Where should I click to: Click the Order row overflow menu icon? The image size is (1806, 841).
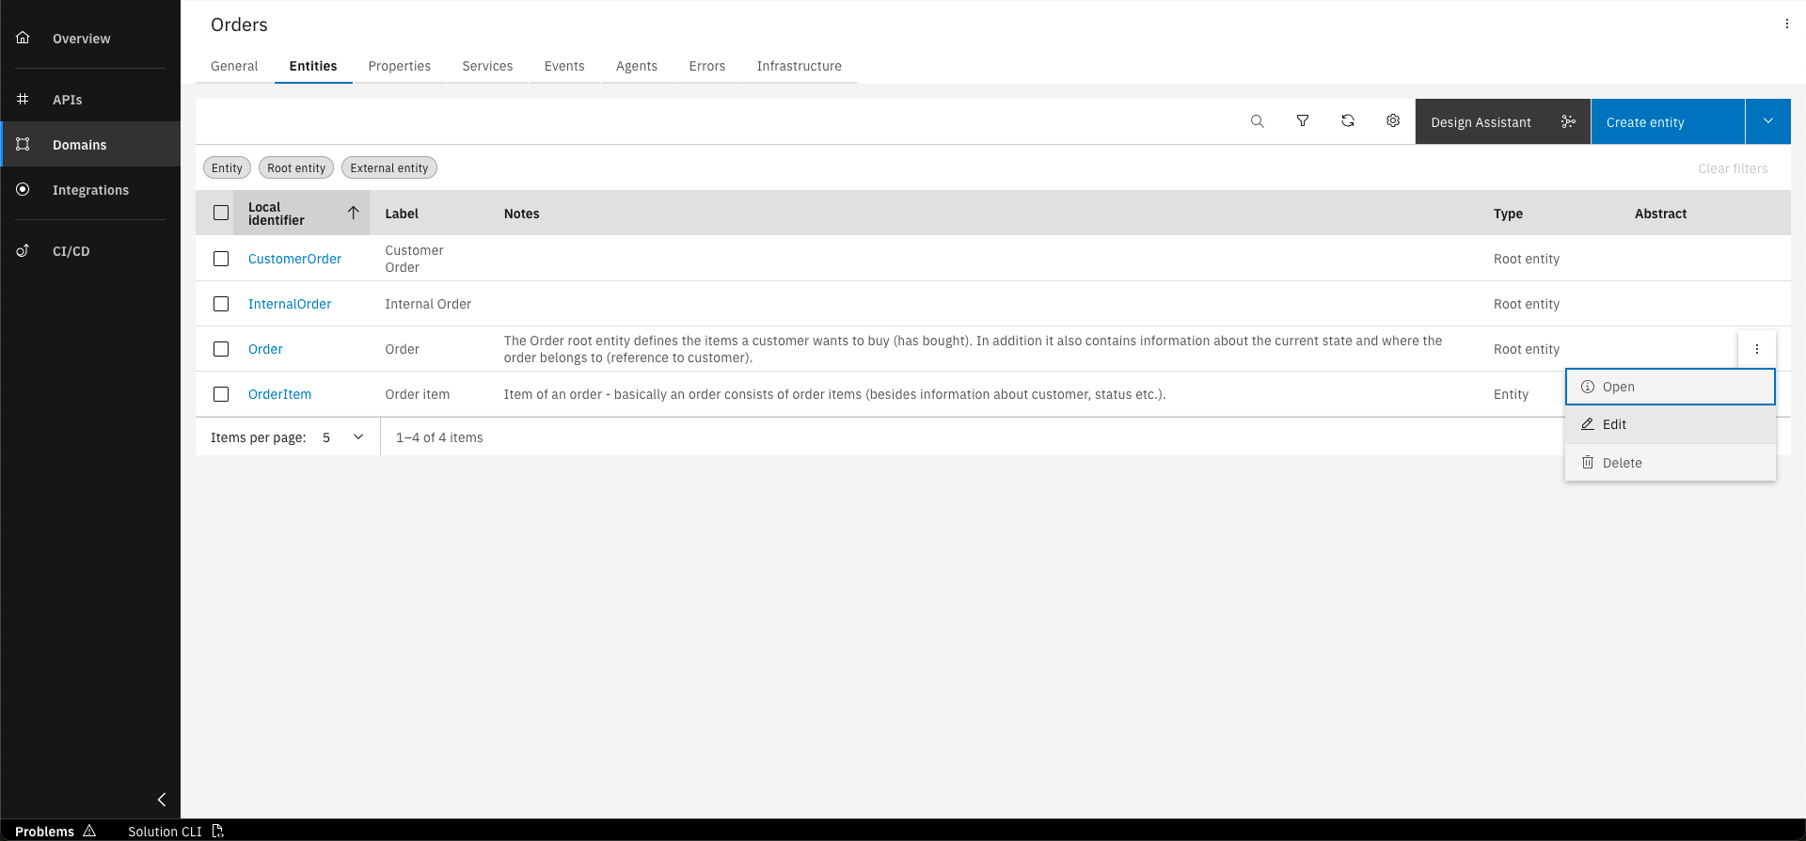pyautogui.click(x=1756, y=349)
